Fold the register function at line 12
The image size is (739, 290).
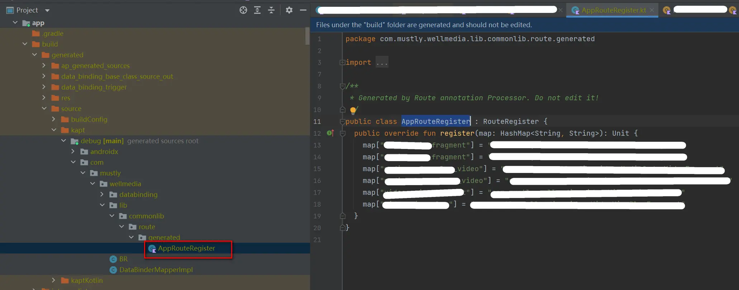coord(342,134)
